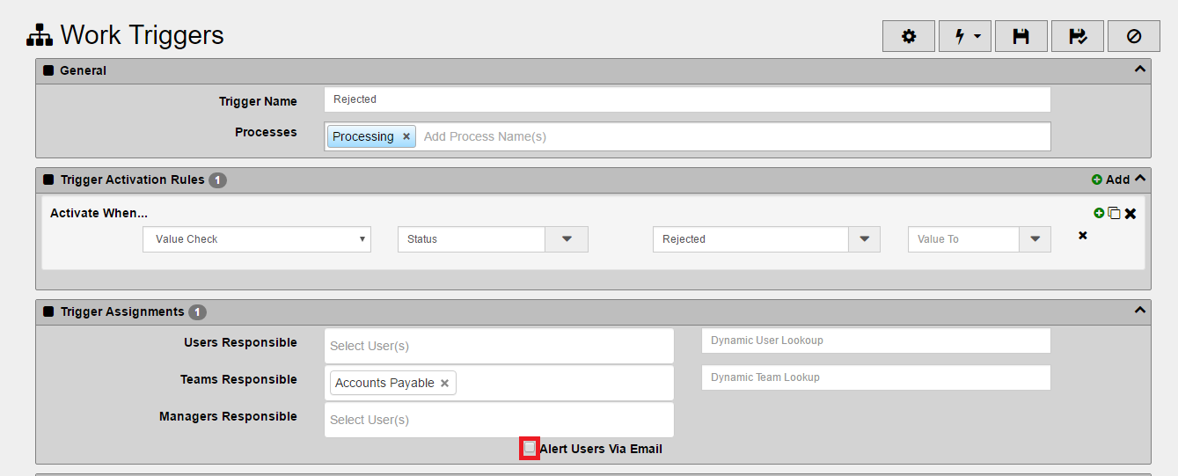This screenshot has height=476, width=1178.
Task: Open the lightning bolt actions dropdown
Action: pos(965,36)
